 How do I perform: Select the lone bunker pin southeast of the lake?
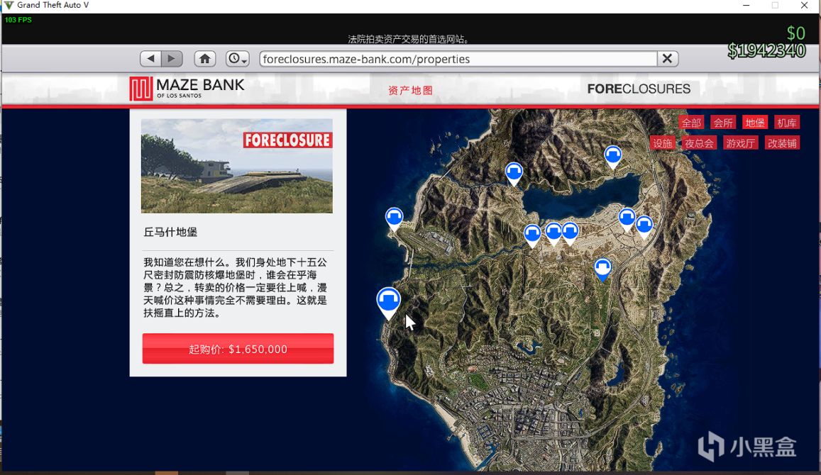coord(602,269)
